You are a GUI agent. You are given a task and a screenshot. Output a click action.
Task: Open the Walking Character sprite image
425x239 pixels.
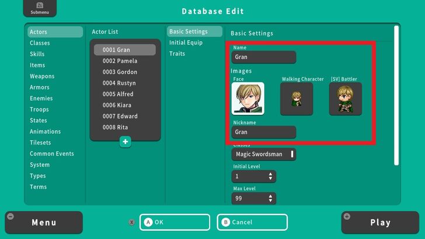tap(297, 99)
